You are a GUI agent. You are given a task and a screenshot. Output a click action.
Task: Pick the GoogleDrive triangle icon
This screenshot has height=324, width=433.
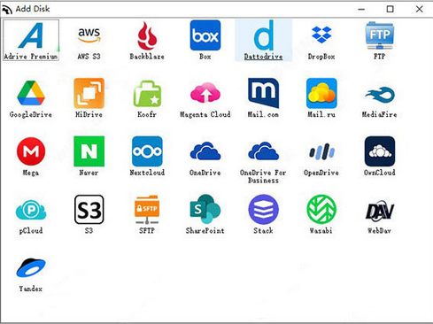point(31,93)
